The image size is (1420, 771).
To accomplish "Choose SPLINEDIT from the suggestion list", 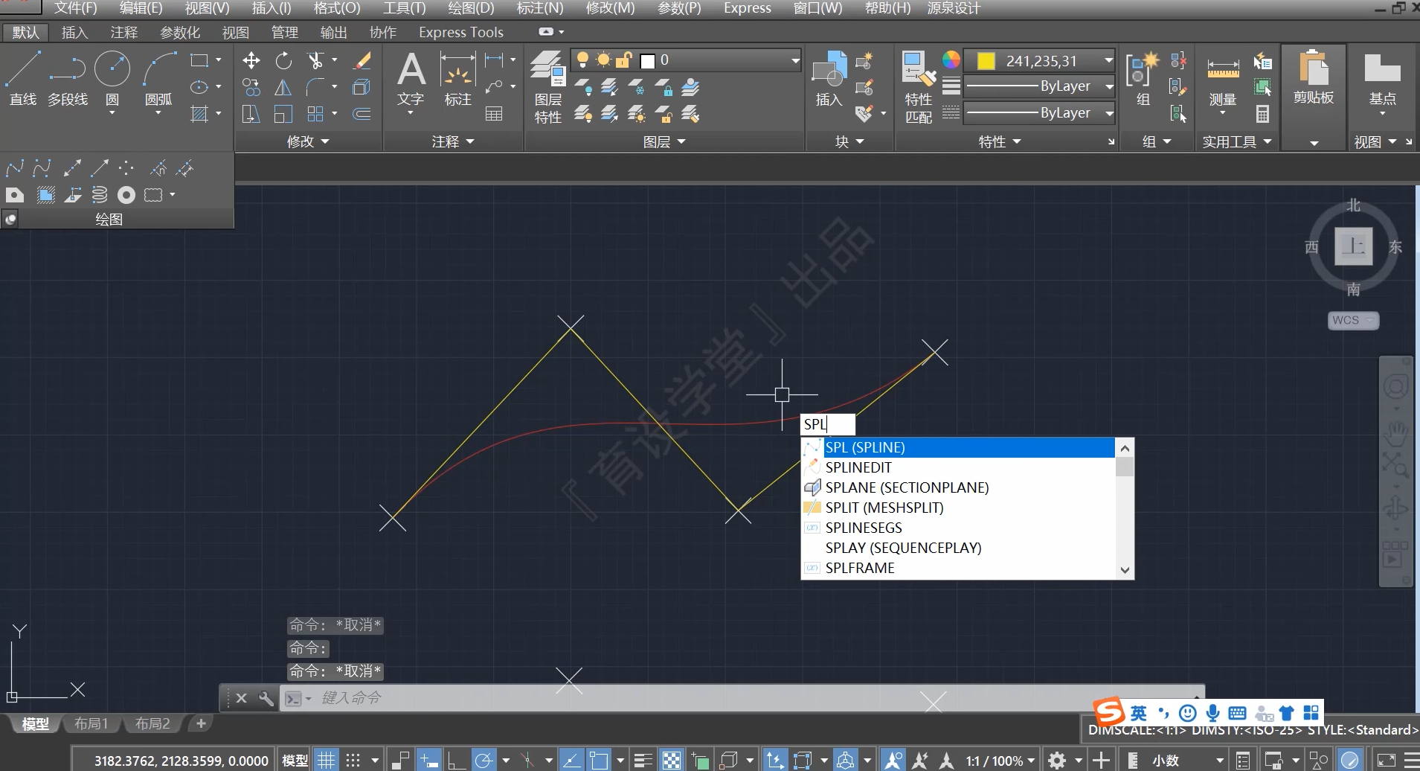I will [958, 467].
